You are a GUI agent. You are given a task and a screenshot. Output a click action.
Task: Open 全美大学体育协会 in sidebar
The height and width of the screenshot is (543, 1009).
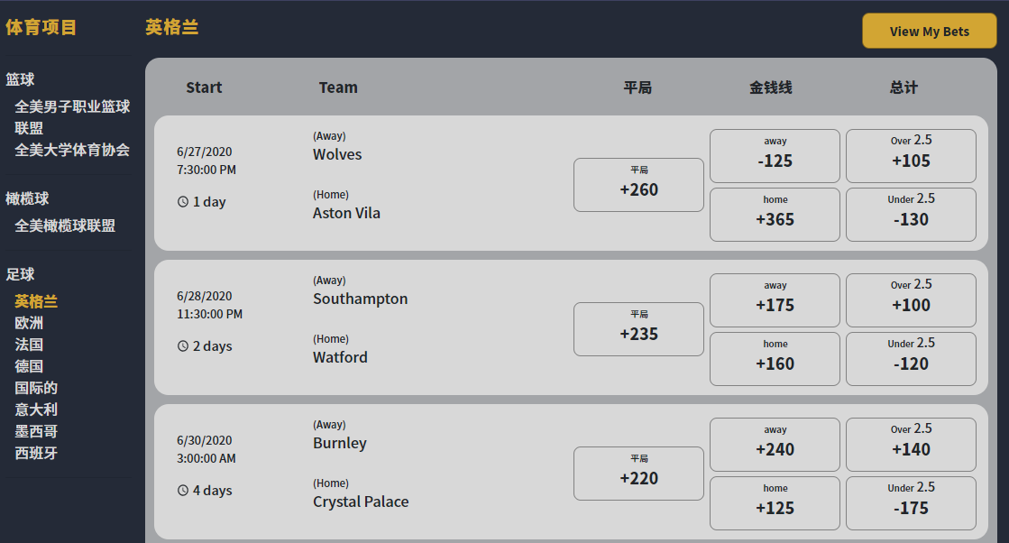72,150
